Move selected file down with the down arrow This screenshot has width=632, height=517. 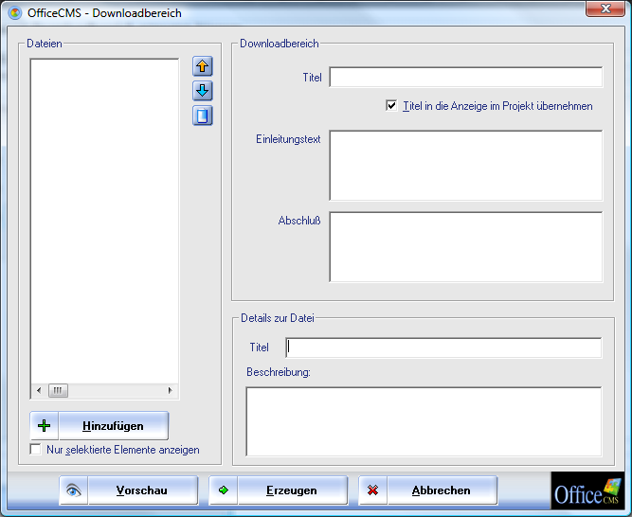pyautogui.click(x=203, y=91)
